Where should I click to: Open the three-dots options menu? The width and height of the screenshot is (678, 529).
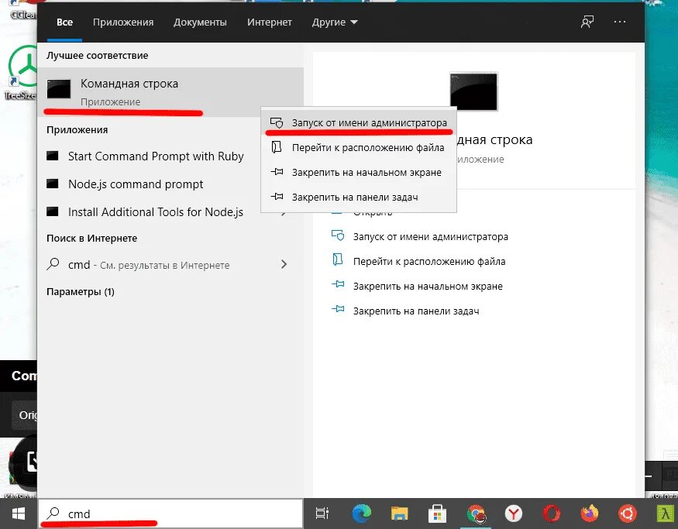pyautogui.click(x=620, y=22)
